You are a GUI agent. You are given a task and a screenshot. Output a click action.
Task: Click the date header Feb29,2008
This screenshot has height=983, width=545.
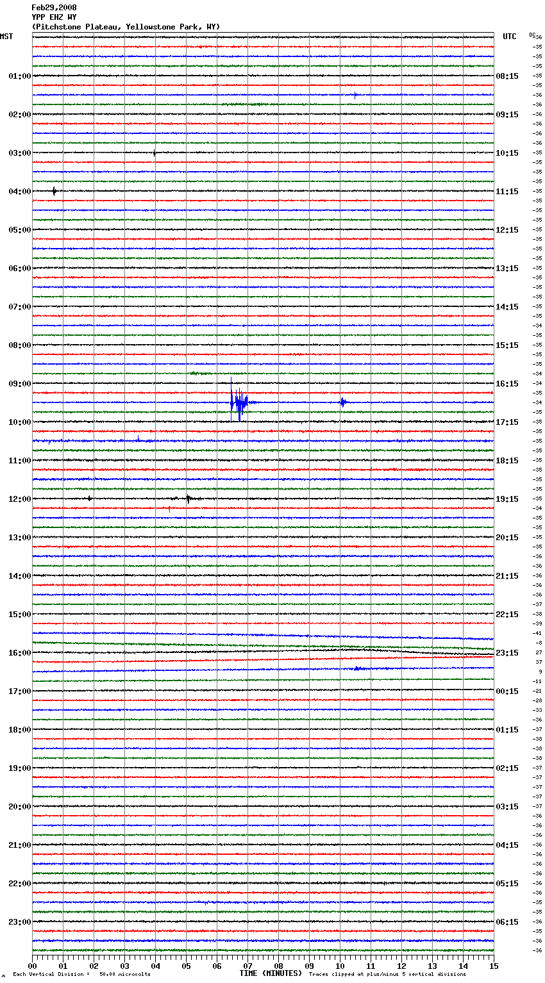[54, 8]
